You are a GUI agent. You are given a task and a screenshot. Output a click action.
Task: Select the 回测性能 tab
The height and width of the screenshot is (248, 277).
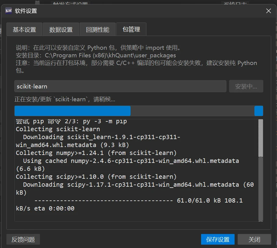pos(98,30)
